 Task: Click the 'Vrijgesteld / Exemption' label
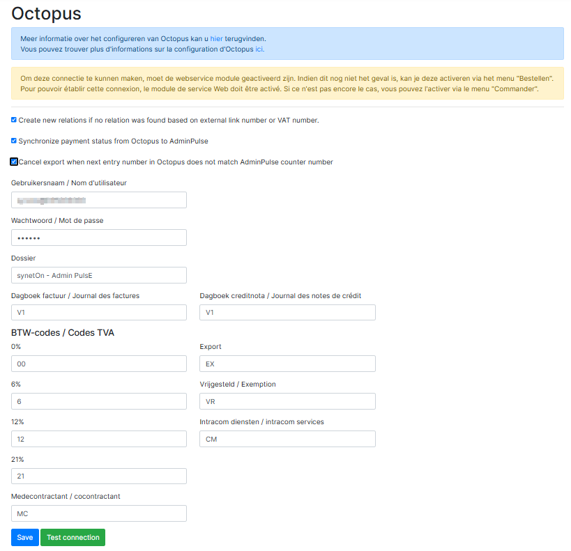point(238,385)
